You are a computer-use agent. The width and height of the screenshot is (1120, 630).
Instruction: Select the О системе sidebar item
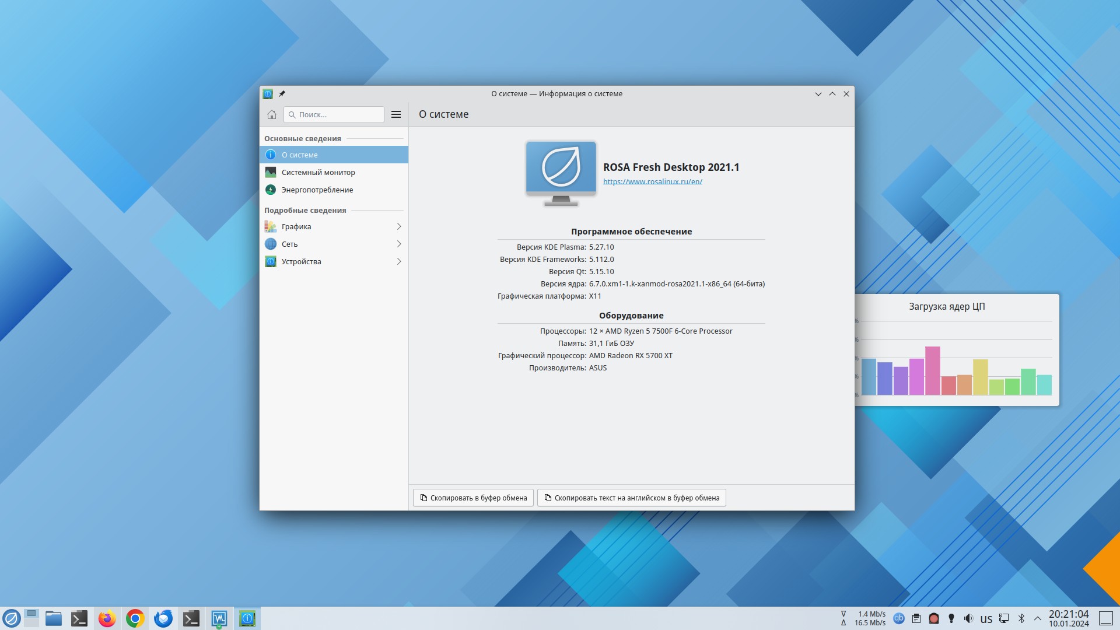click(299, 155)
